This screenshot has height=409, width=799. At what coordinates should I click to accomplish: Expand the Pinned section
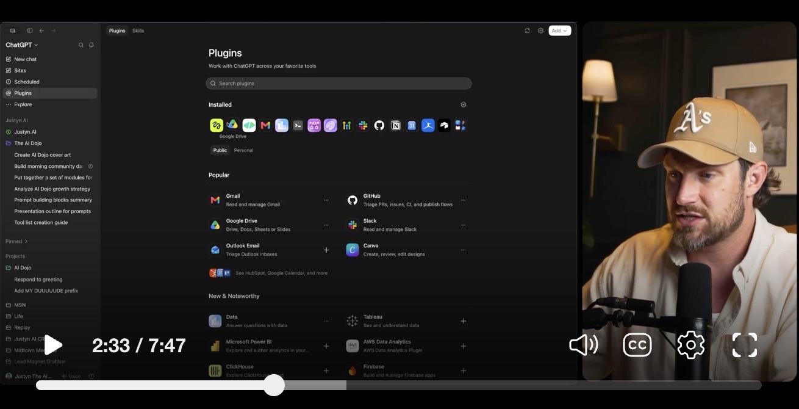tap(16, 241)
